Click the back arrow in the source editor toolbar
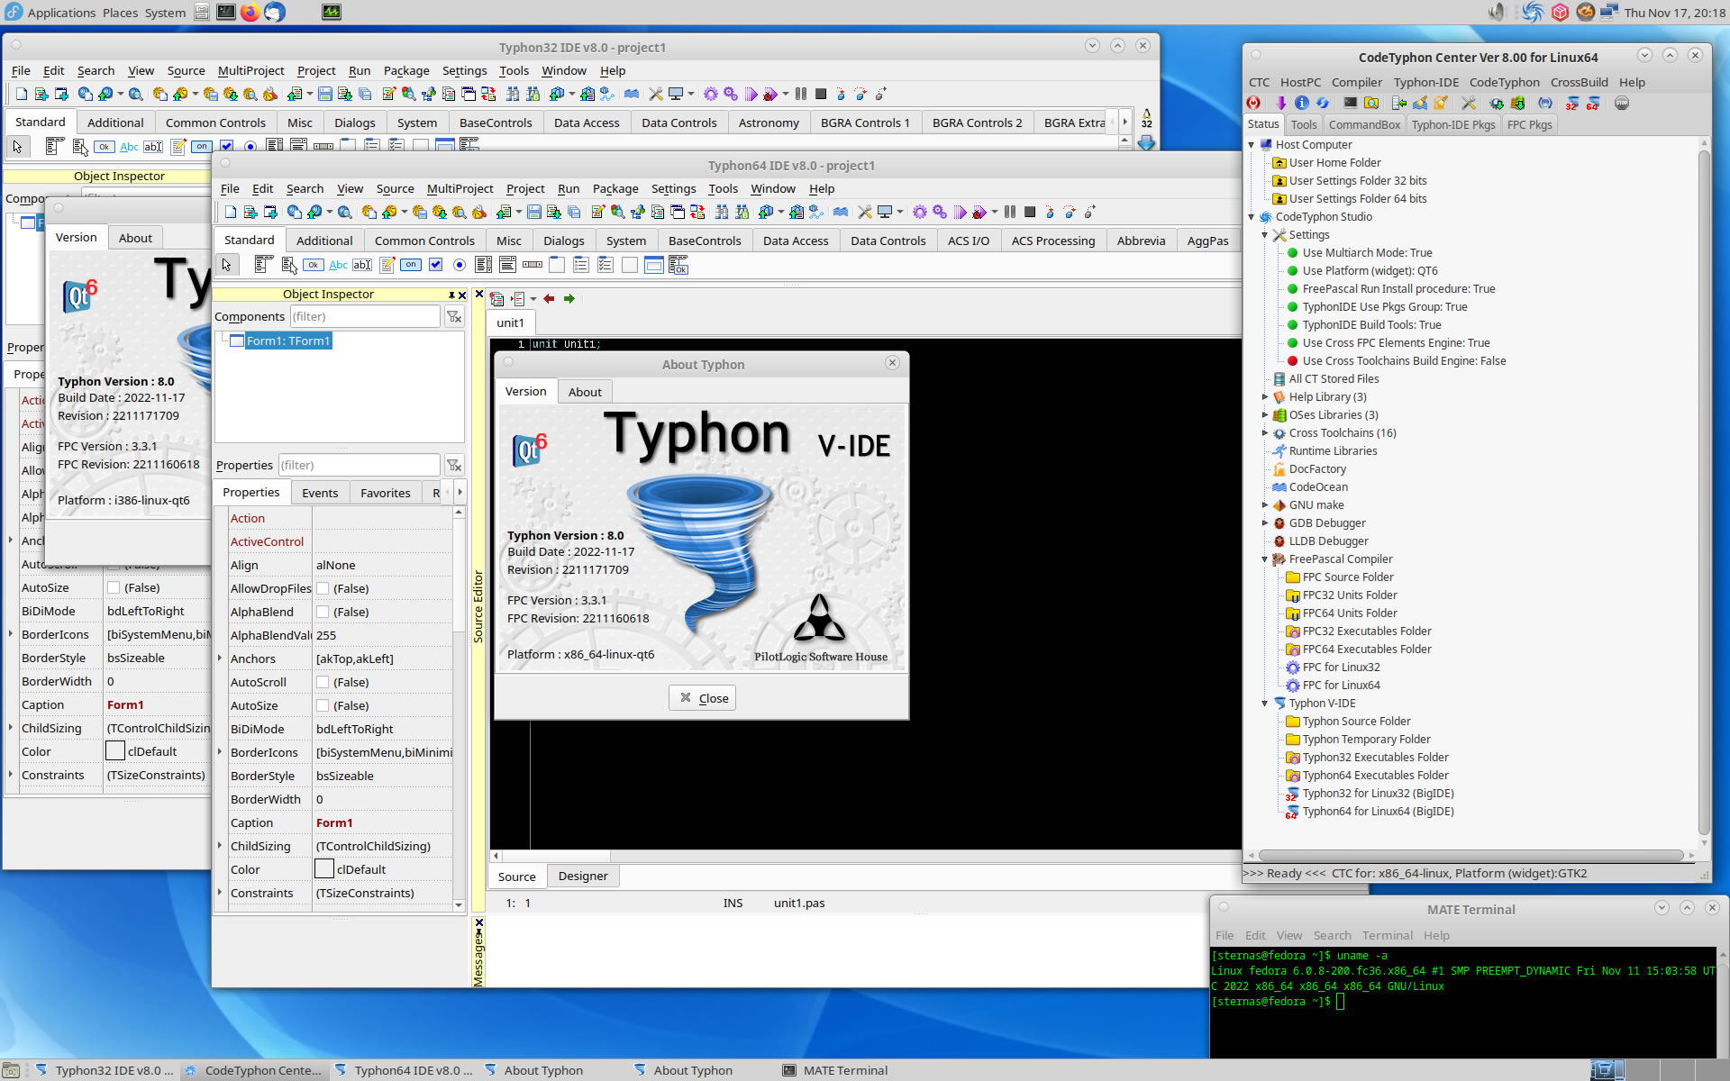This screenshot has height=1081, width=1730. (549, 298)
